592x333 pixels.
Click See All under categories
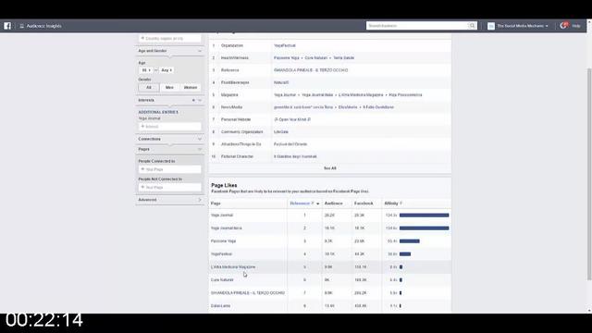click(x=330, y=168)
